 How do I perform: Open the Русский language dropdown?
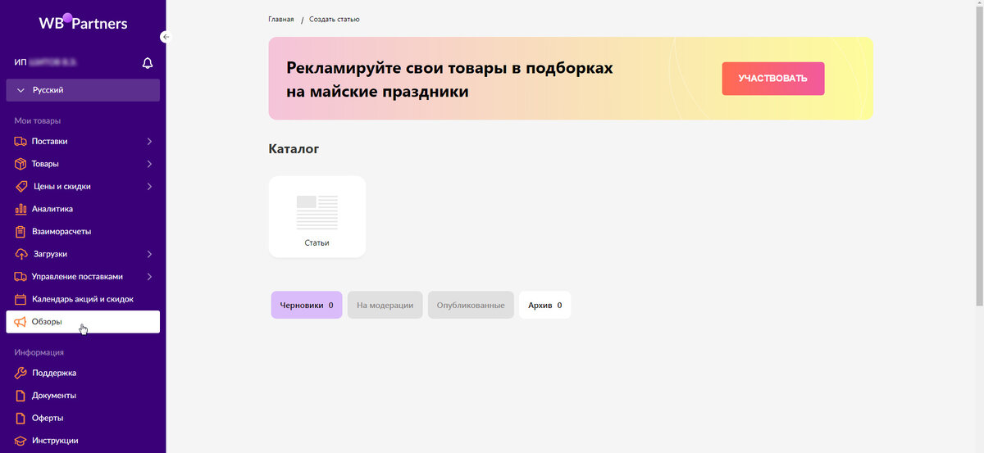[x=83, y=90]
